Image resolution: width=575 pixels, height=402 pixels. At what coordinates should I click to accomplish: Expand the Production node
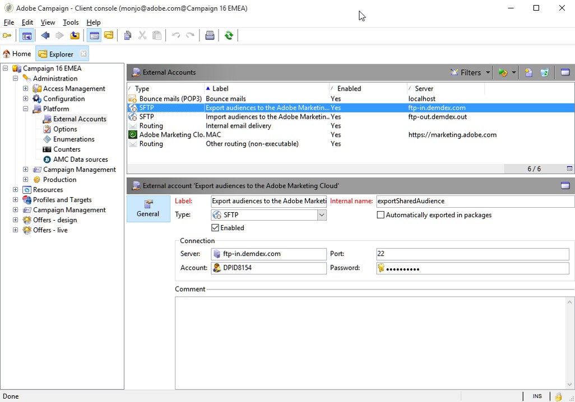(25, 180)
